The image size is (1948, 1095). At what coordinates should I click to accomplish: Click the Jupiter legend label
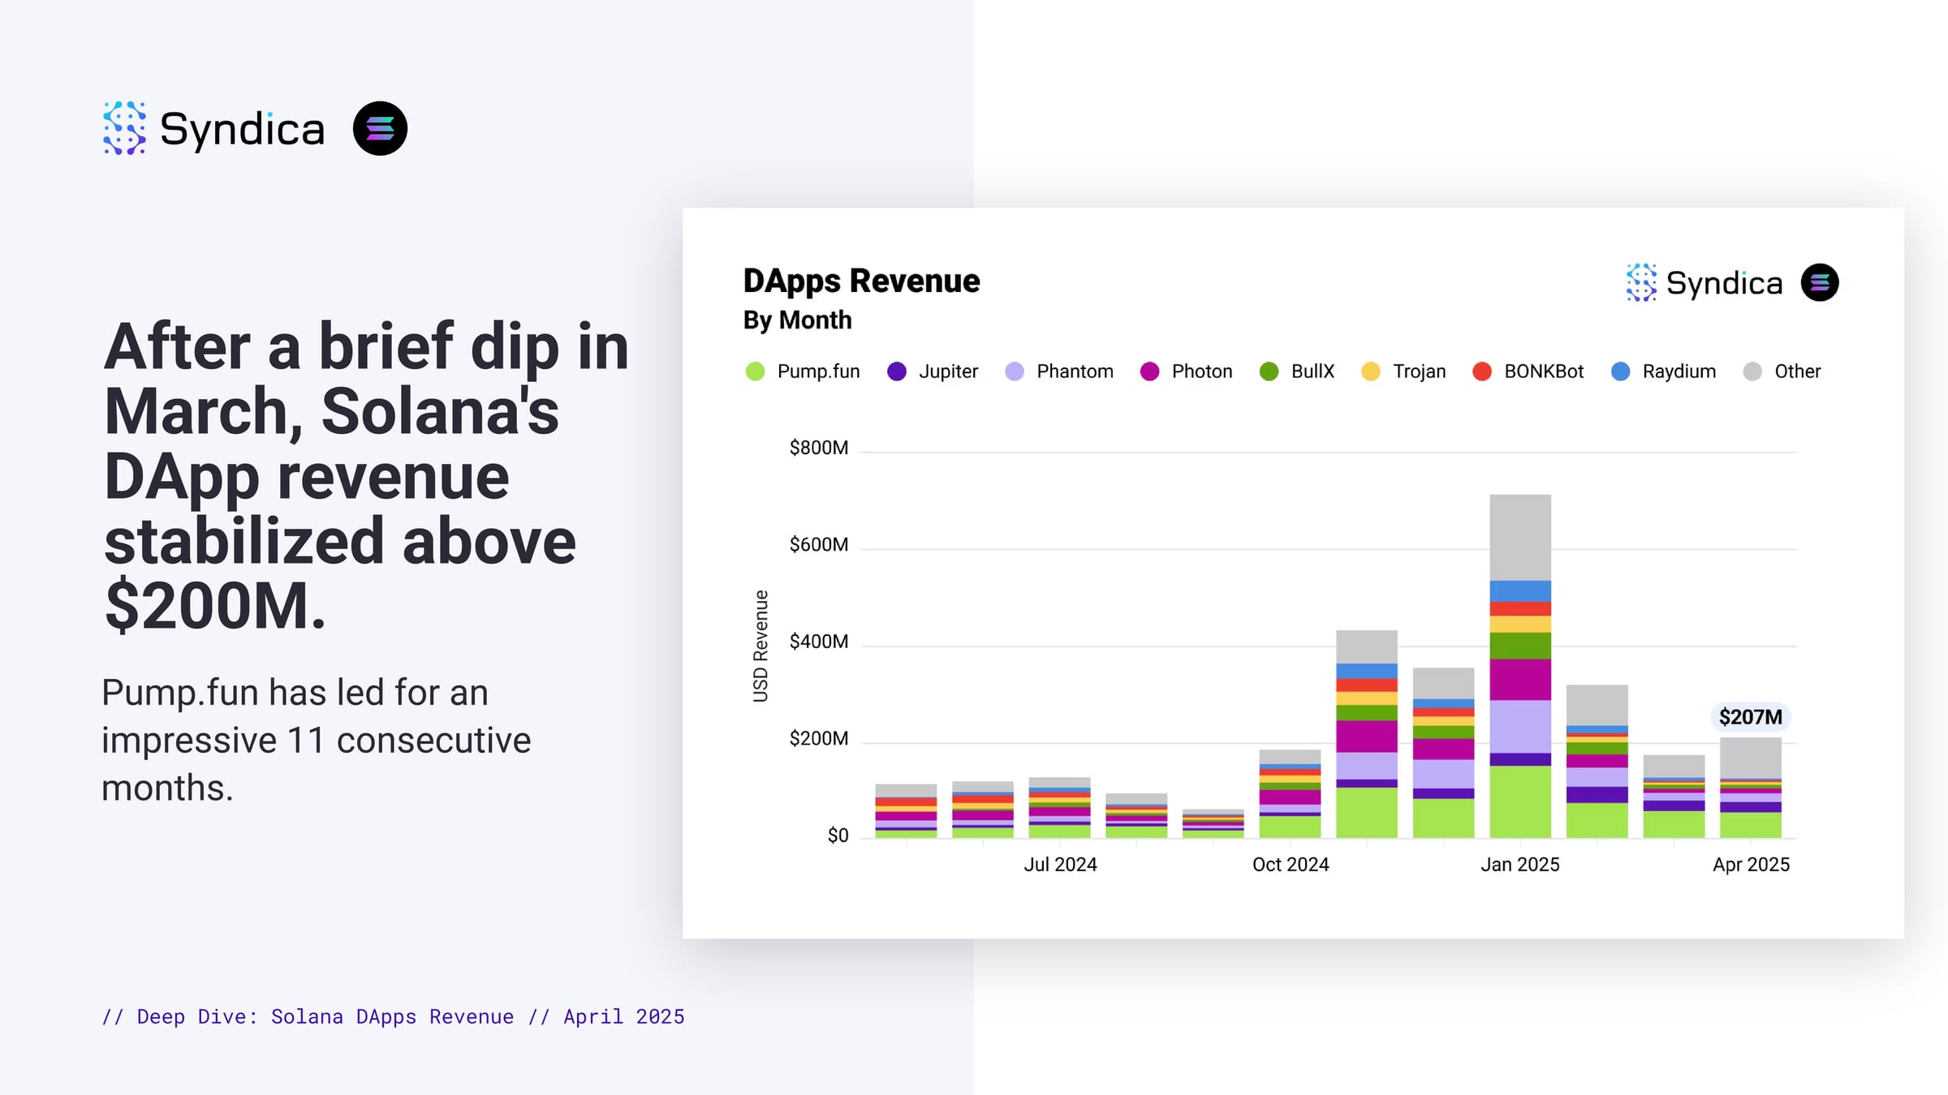click(948, 371)
